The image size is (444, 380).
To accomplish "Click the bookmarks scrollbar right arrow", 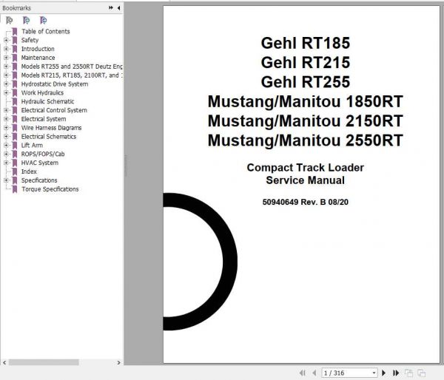I will point(118,362).
